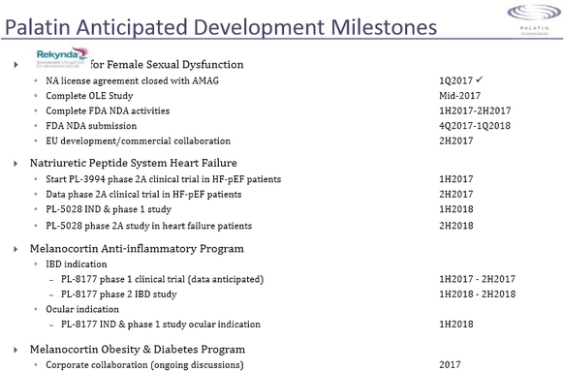Select 'Corporate collaboration (ongoing discussions)' line
Image resolution: width=564 pixels, height=372 pixels.
pyautogui.click(x=144, y=365)
